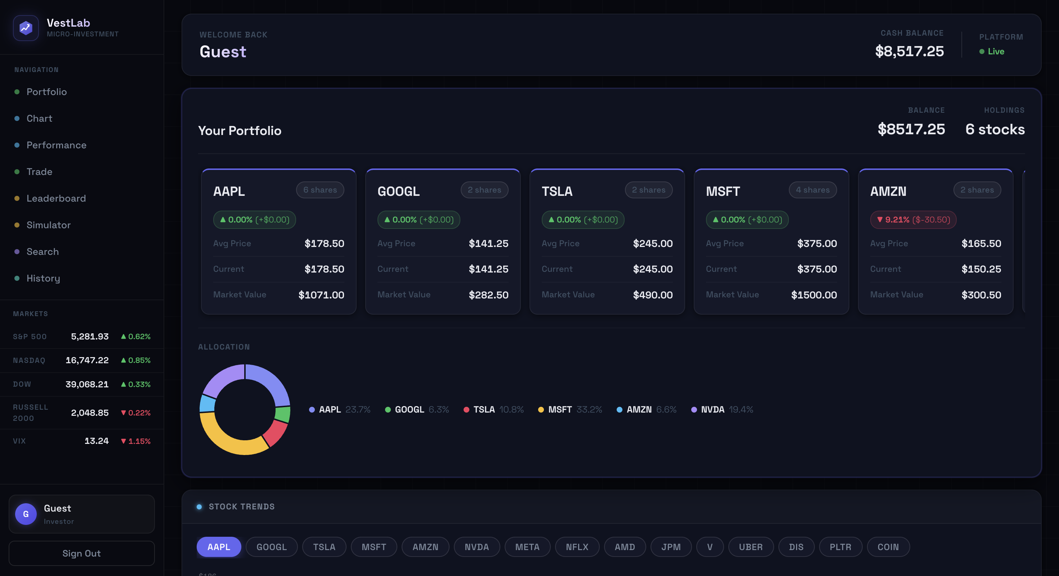This screenshot has height=576, width=1059.
Task: Click the AMZN holding card title
Action: [888, 192]
